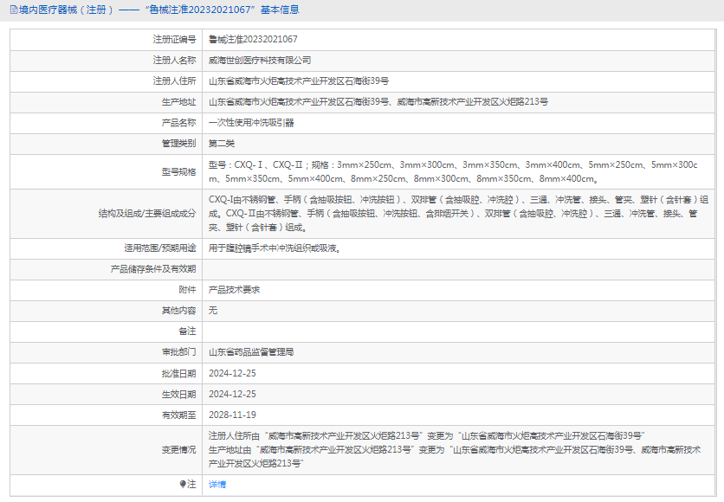This screenshot has height=502, width=724.
Task: Click the 注册人住所 address value
Action: 299,80
